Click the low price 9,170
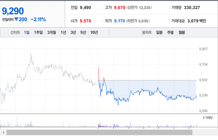Viewport: 218px width, 140px height. click(119, 21)
